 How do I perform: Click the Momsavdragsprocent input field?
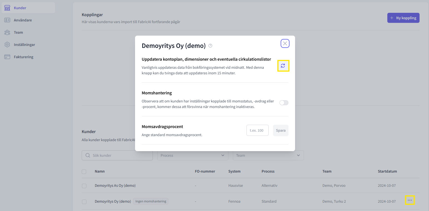coord(257,130)
